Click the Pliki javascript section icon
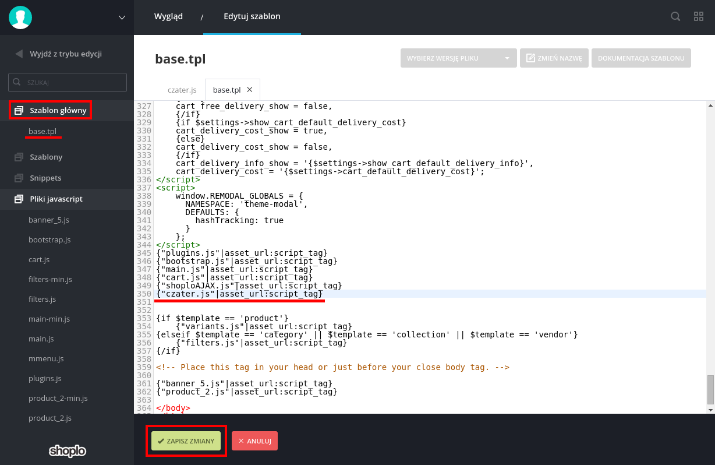Viewport: 715px width, 465px height. pos(19,199)
